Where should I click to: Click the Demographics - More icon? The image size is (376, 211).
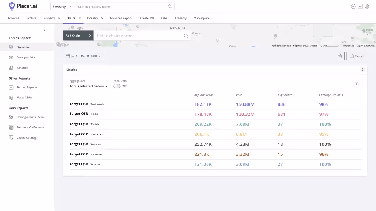[x=11, y=117]
